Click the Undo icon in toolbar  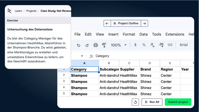pyautogui.click(x=79, y=45)
